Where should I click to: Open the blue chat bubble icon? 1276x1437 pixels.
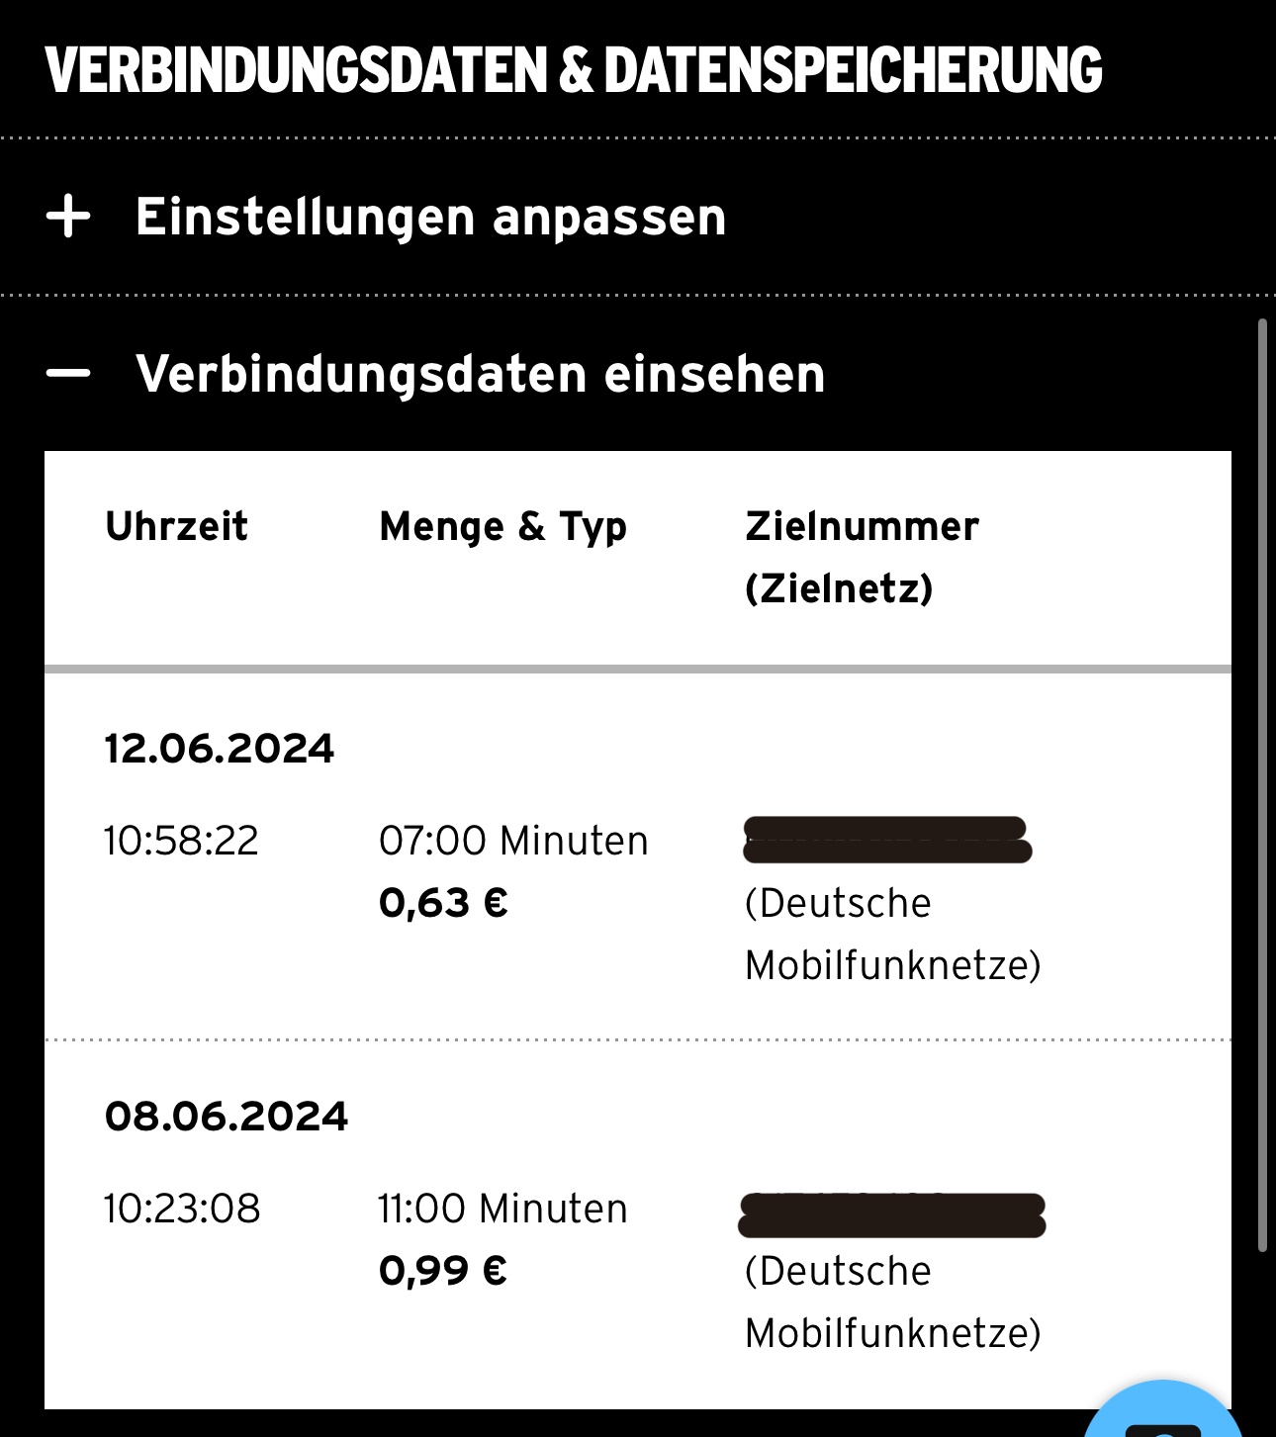1162,1414
